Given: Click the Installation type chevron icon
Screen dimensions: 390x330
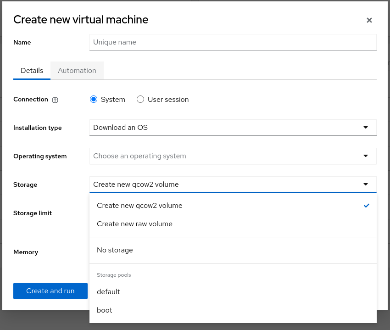Looking at the screenshot, I should 366,128.
